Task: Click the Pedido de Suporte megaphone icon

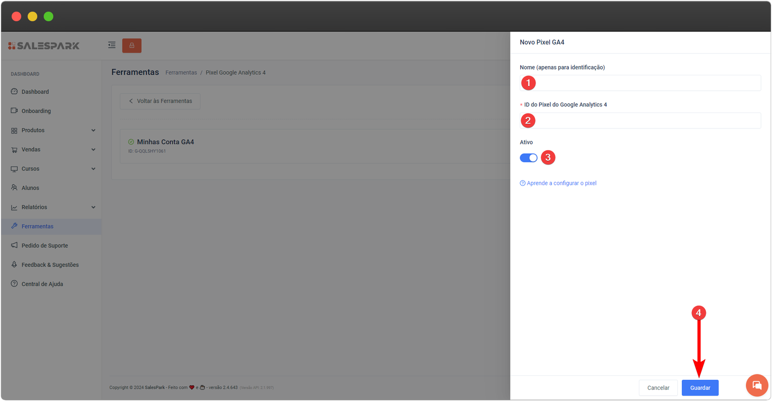Action: click(x=14, y=245)
